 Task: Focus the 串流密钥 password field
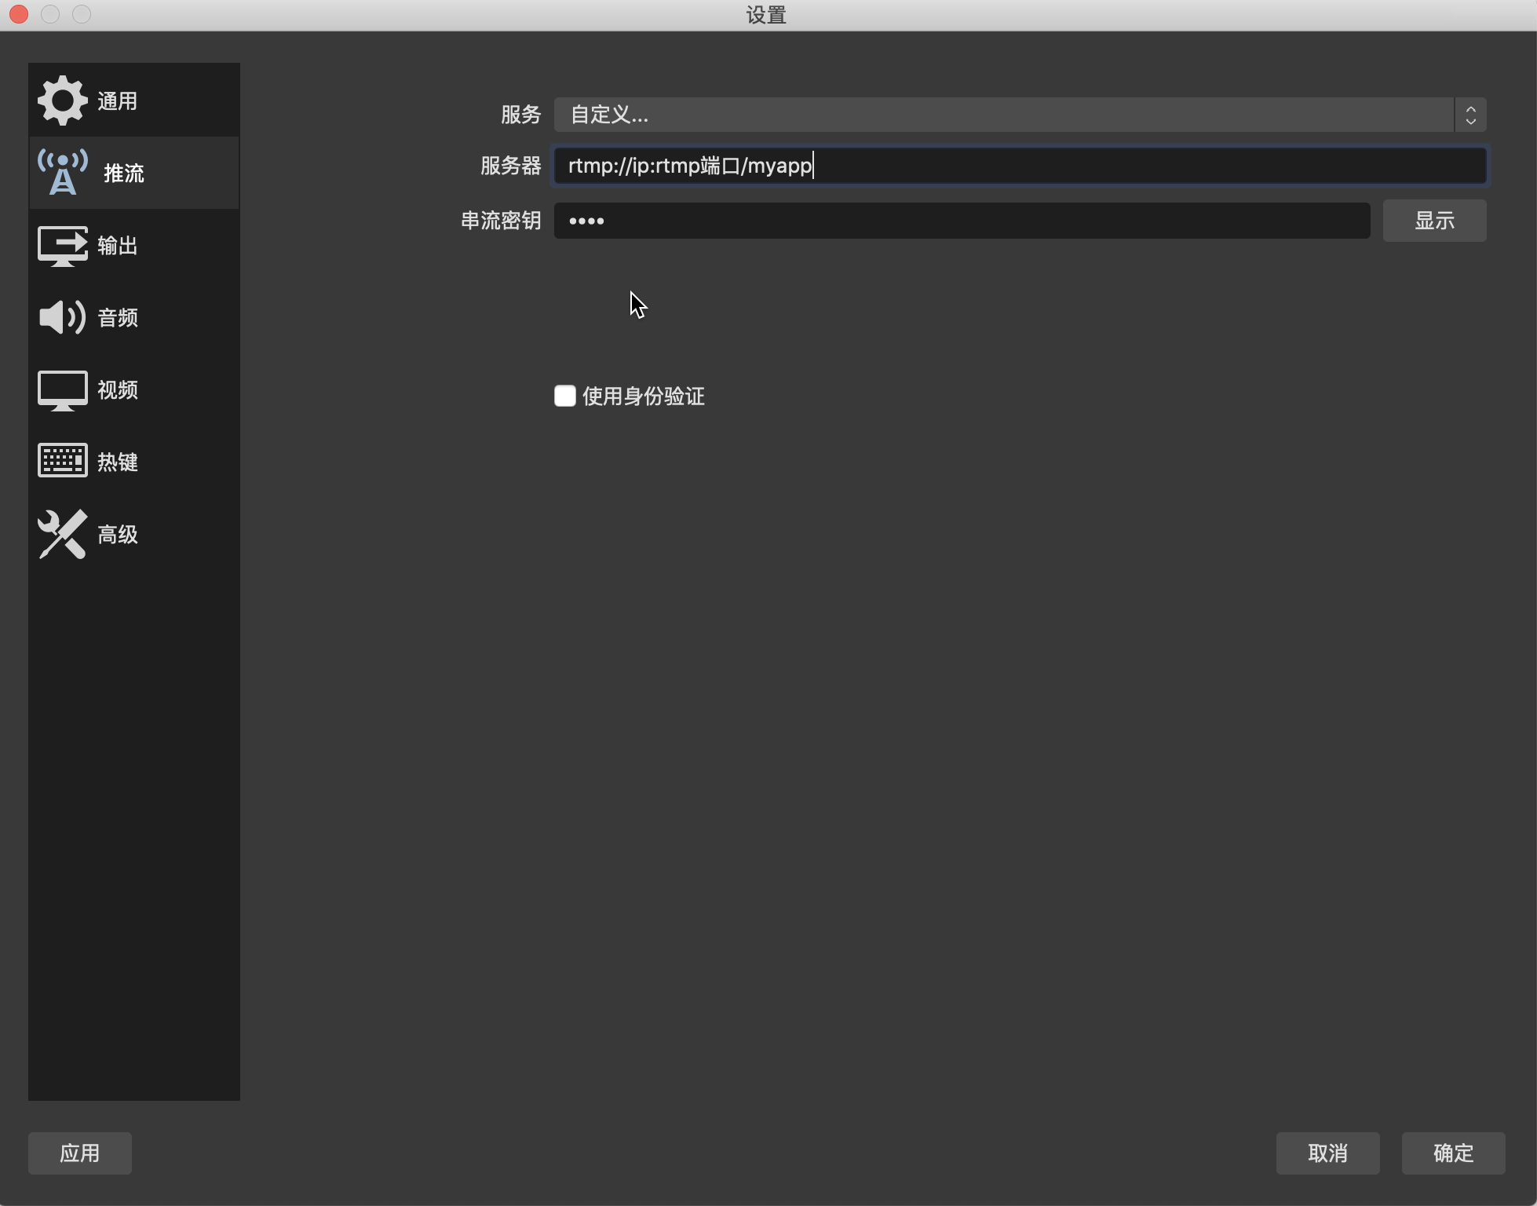point(962,221)
